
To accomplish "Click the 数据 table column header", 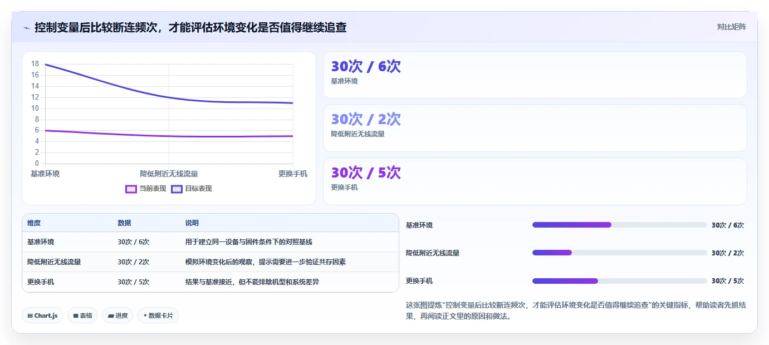I will click(124, 223).
